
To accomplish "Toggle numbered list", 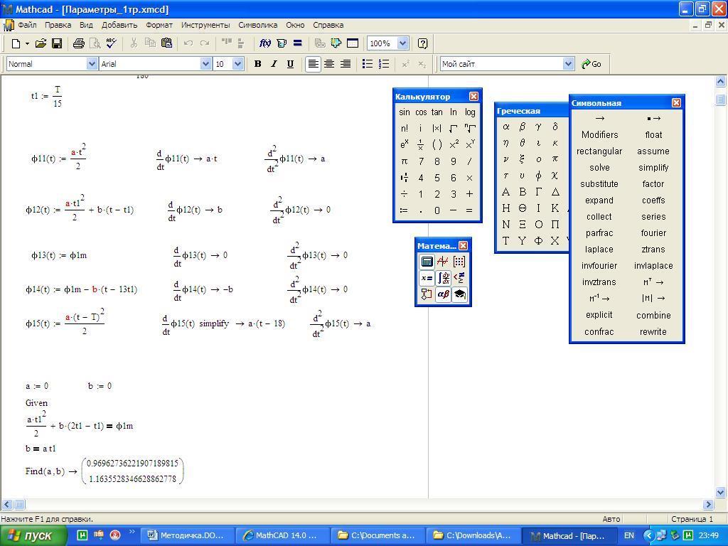I will pos(383,64).
